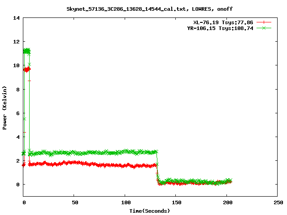Click the green legend line sample
The width and height of the screenshot is (287, 215).
coord(264,28)
